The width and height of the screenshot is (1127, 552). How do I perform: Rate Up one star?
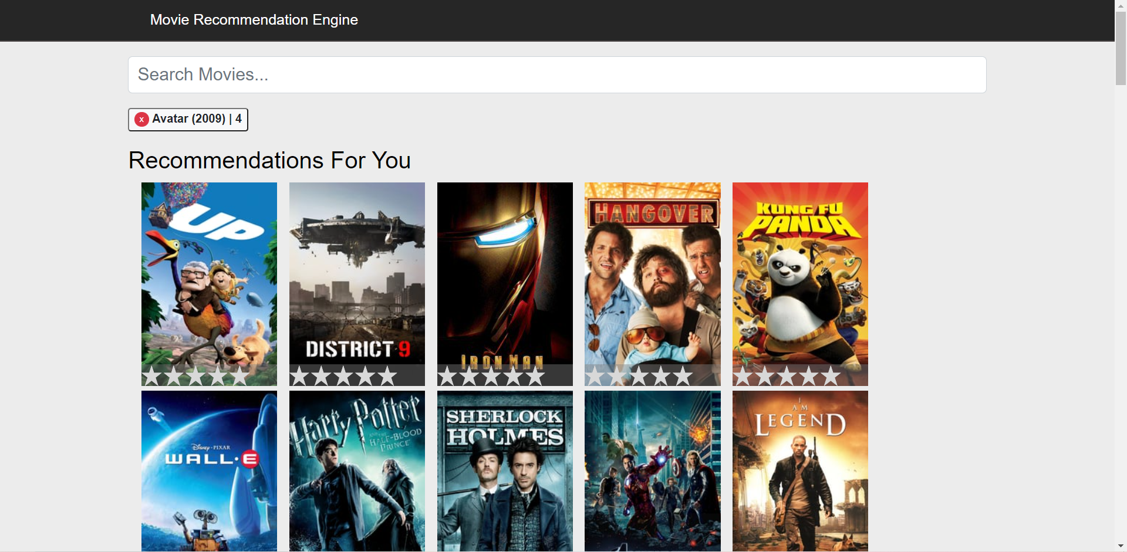pyautogui.click(x=152, y=375)
